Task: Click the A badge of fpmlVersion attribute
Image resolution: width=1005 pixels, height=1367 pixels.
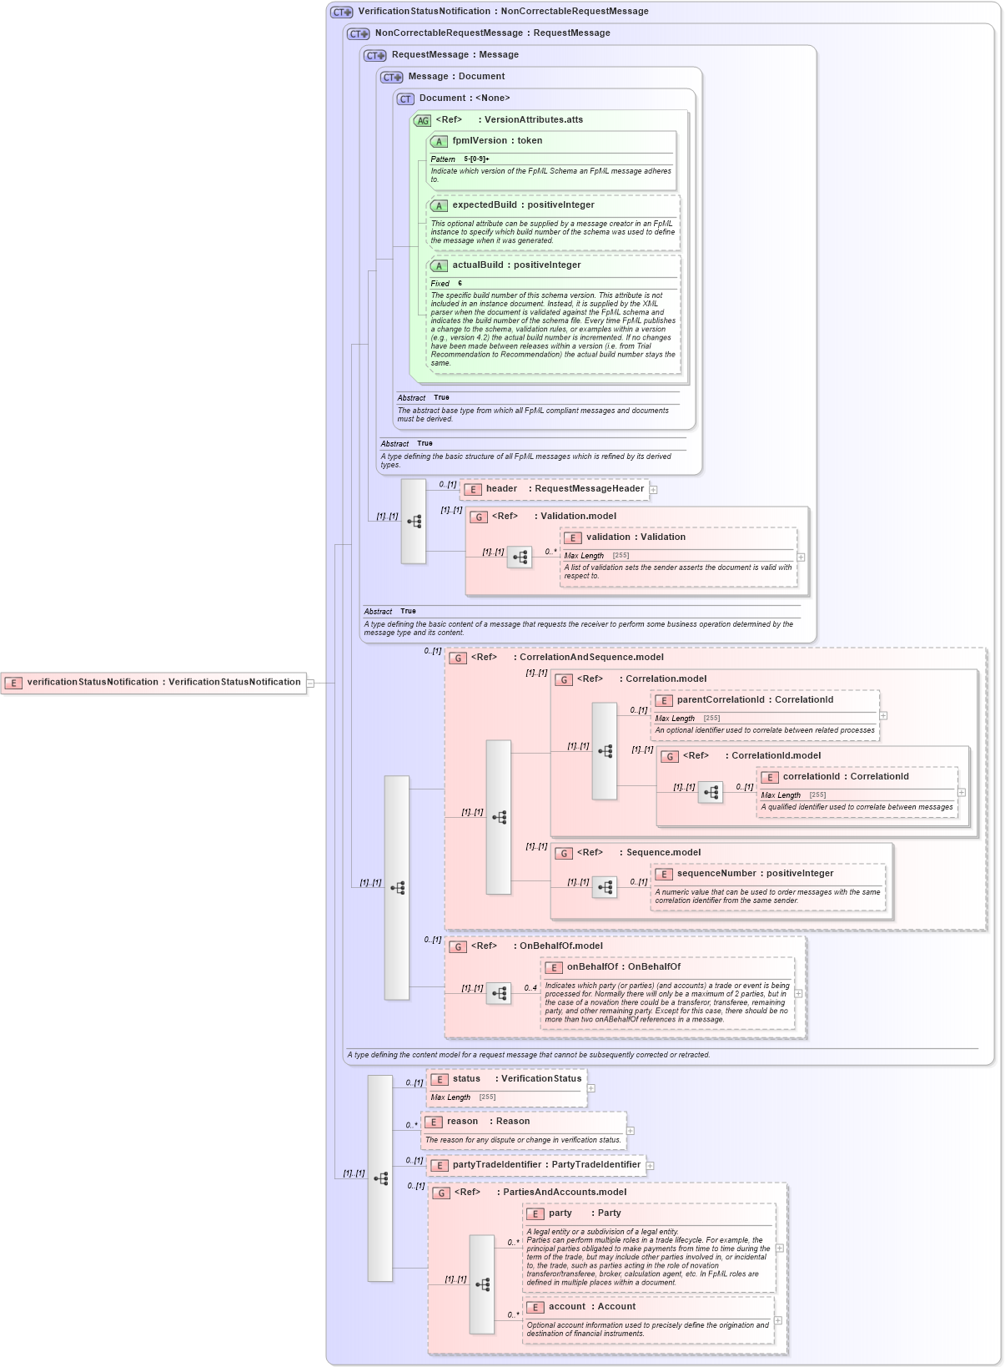Action: pos(439,141)
